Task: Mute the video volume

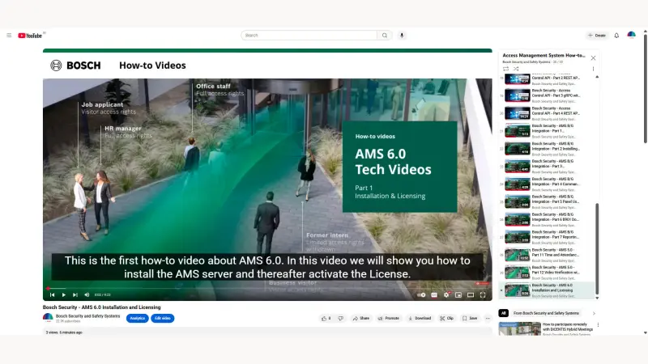Action: (x=87, y=294)
